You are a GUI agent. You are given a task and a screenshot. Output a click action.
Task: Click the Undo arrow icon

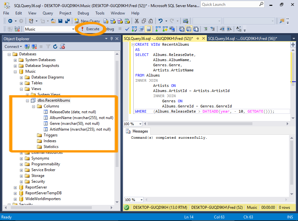click(x=161, y=21)
